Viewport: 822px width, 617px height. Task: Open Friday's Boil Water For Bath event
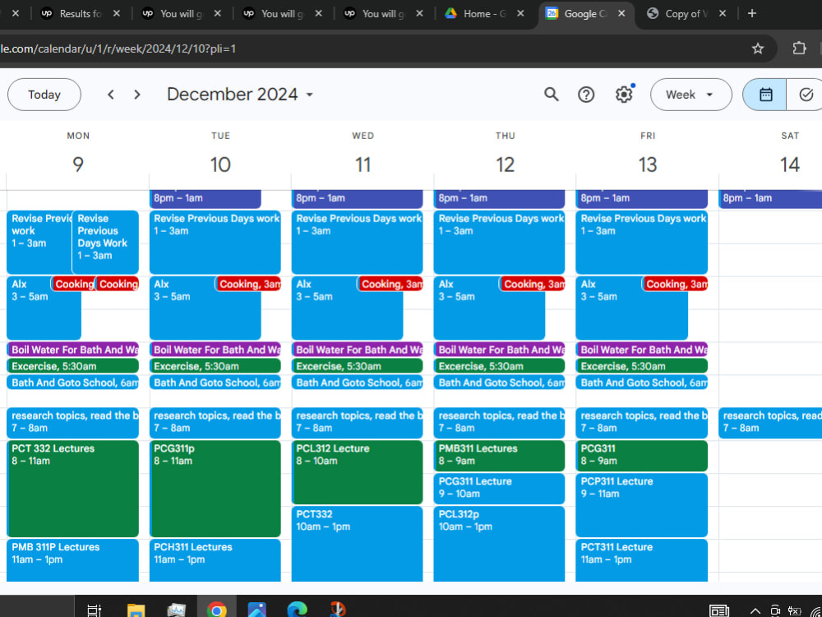642,350
